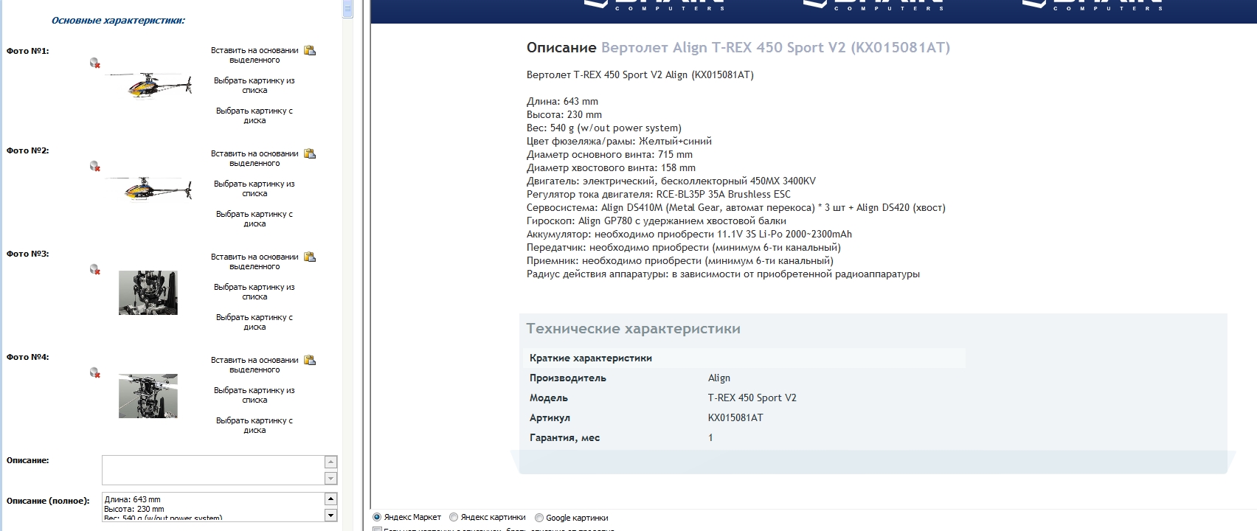Click the left panel vertical scrollbar thumb
Image resolution: width=1257 pixels, height=531 pixels.
click(347, 8)
